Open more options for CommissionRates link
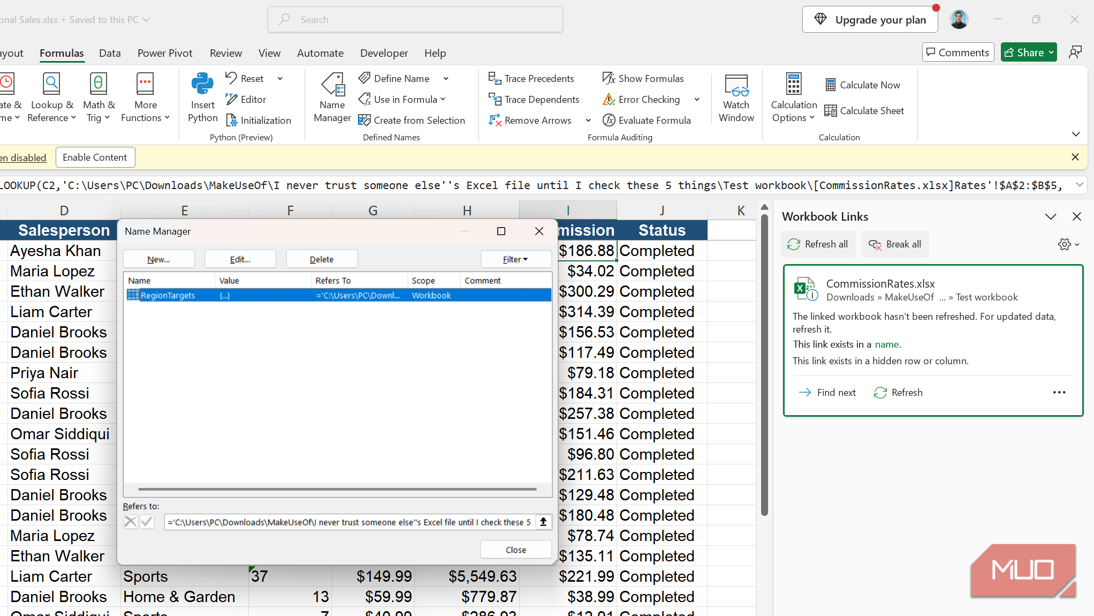The height and width of the screenshot is (616, 1094). [x=1059, y=393]
